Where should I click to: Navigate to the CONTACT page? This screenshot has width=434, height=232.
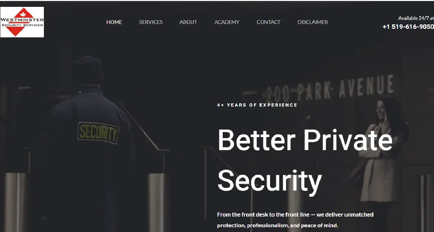[x=268, y=22]
